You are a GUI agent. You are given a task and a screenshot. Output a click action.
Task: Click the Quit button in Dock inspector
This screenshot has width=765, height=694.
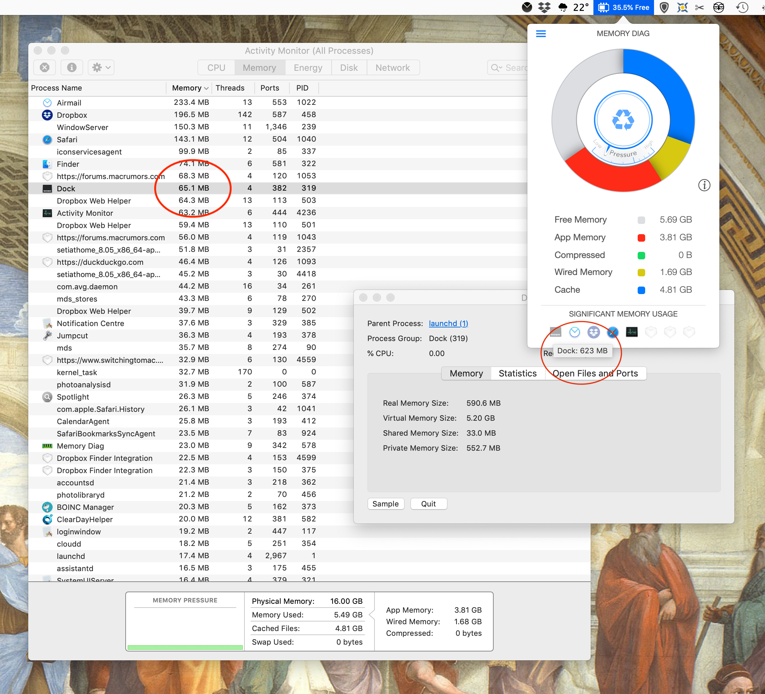pyautogui.click(x=428, y=504)
